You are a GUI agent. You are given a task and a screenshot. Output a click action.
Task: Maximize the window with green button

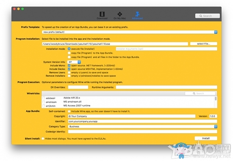22,9
